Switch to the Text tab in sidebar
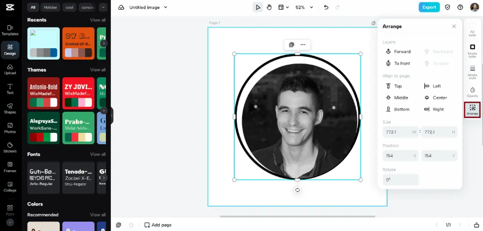Screen dimensions: 483x231 [x=10, y=89]
